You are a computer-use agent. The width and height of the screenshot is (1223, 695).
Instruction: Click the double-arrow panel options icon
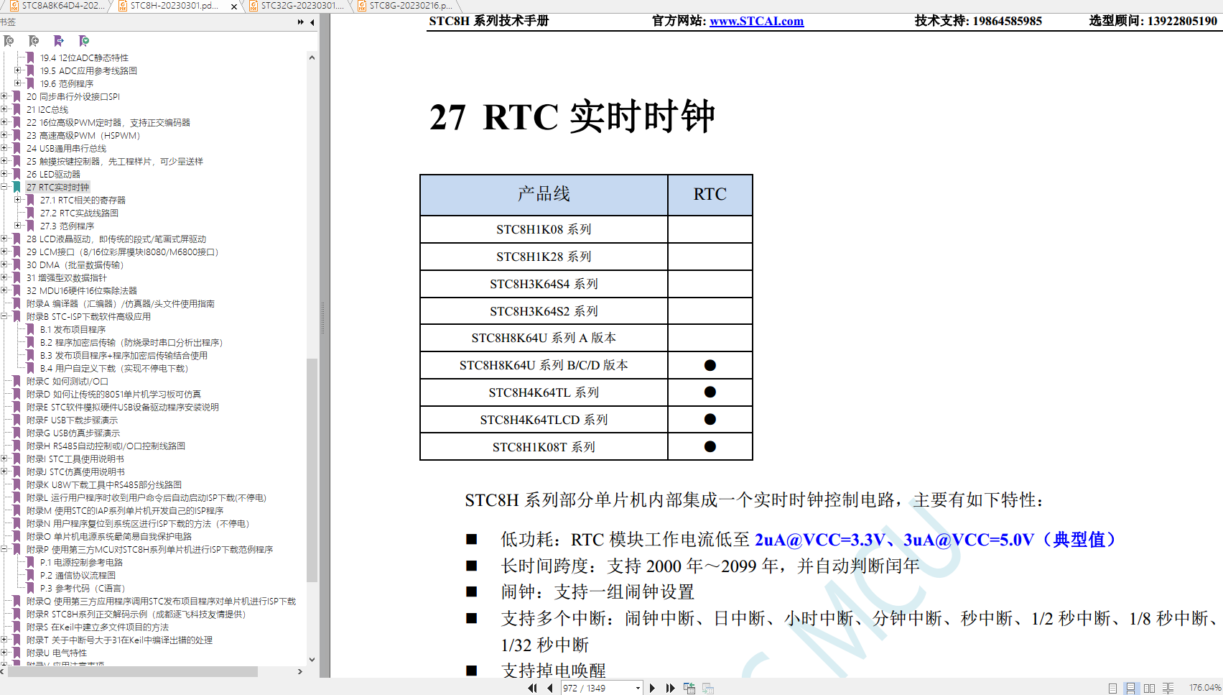(300, 22)
